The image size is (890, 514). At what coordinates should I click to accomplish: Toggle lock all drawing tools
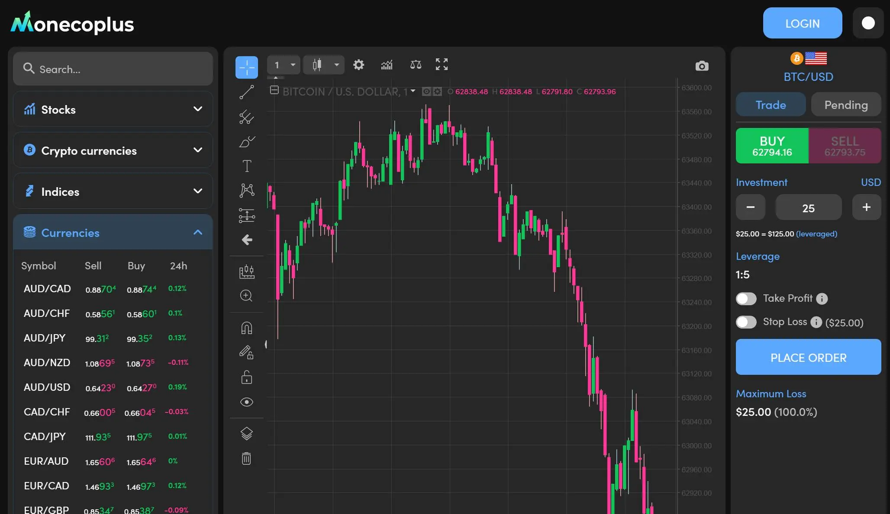click(x=246, y=377)
